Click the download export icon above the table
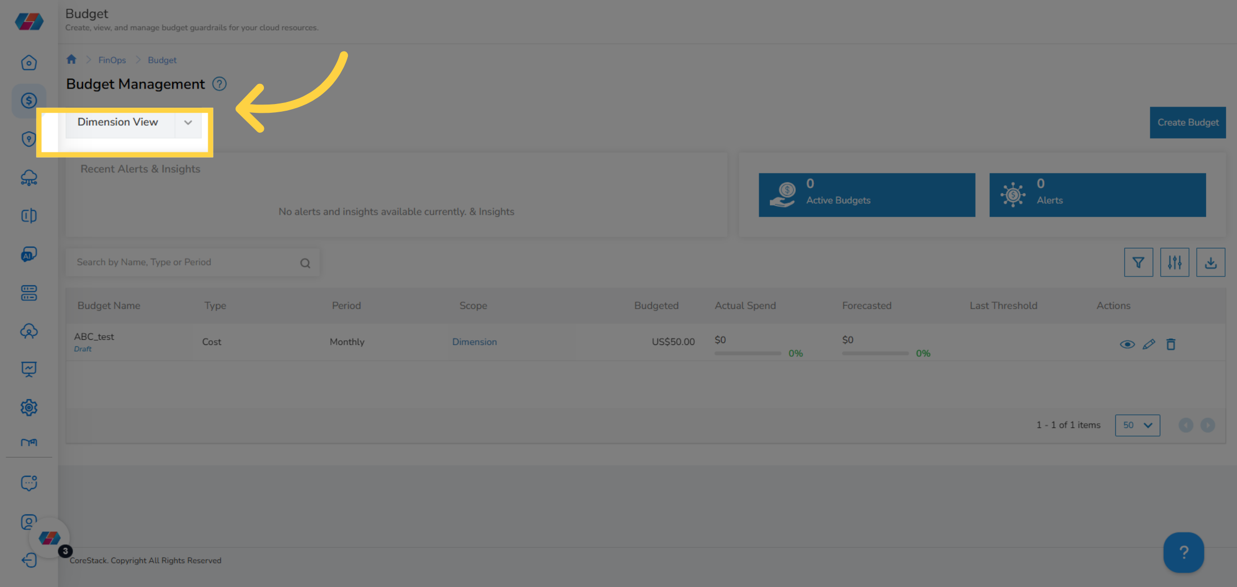Screen dimensions: 1237x587 [x=1210, y=262]
